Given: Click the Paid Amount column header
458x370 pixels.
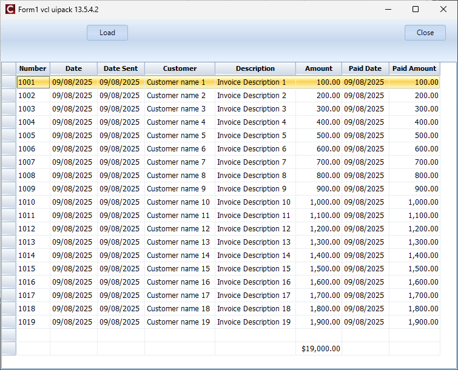Looking at the screenshot, I should pyautogui.click(x=414, y=68).
